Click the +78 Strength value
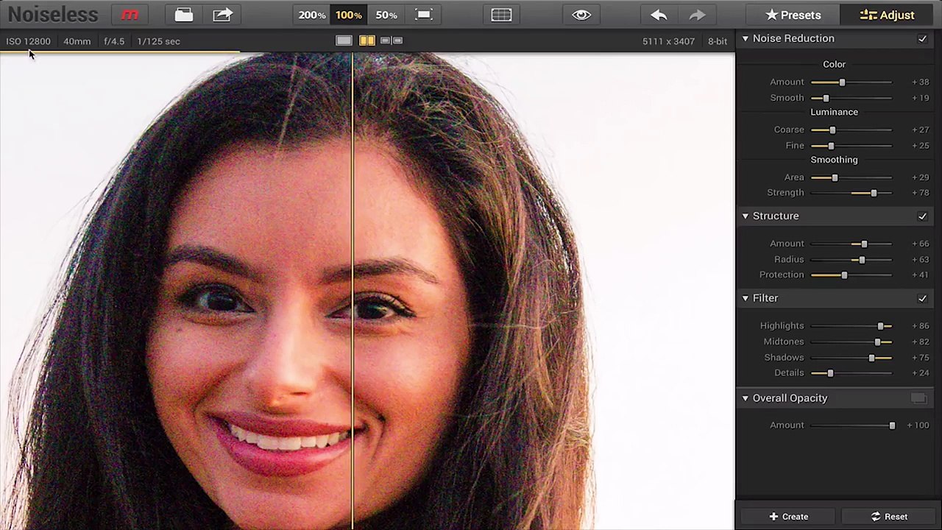This screenshot has height=530, width=942. pyautogui.click(x=920, y=193)
